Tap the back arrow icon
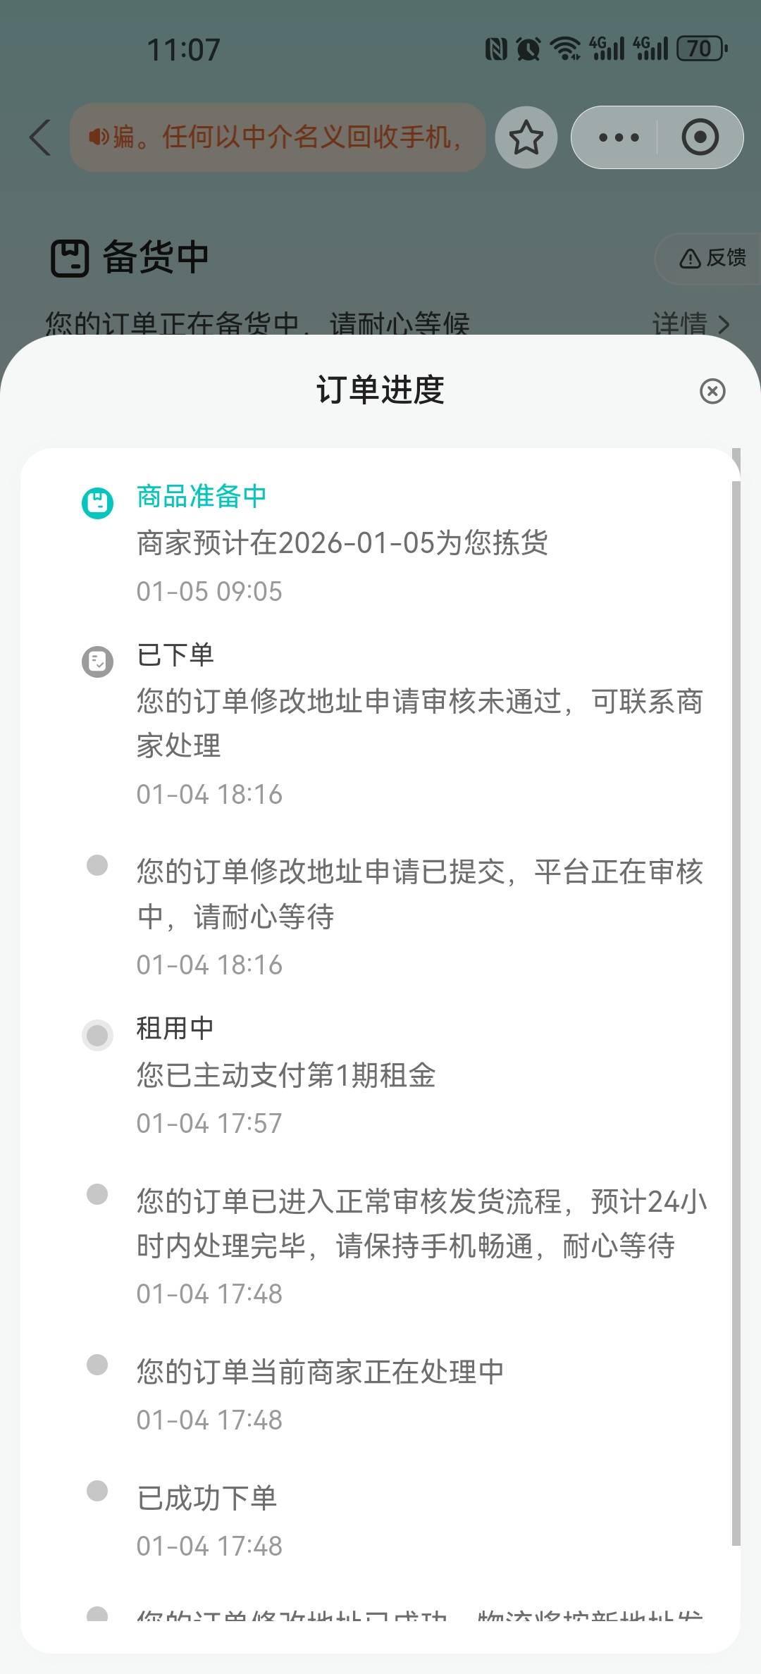The width and height of the screenshot is (761, 1674). [41, 137]
